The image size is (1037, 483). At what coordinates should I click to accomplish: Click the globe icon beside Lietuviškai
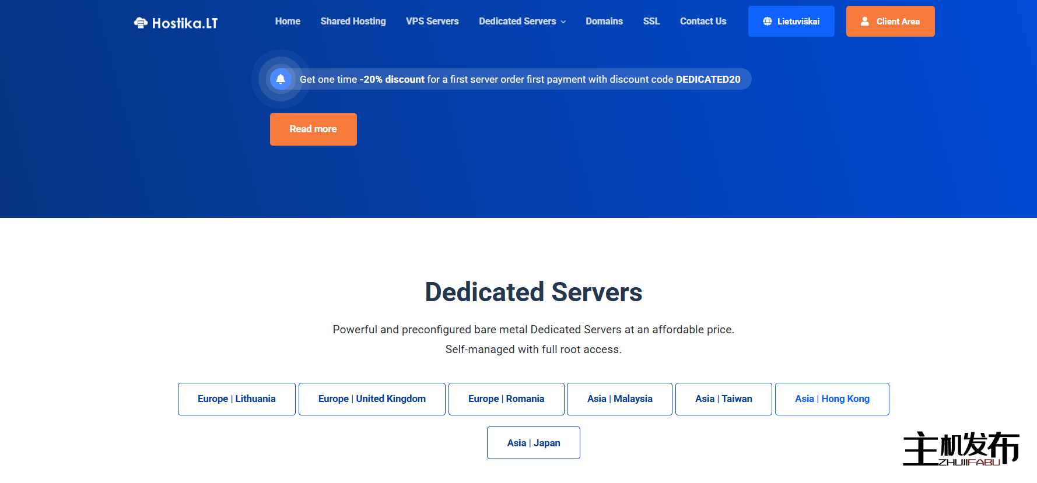pos(768,22)
